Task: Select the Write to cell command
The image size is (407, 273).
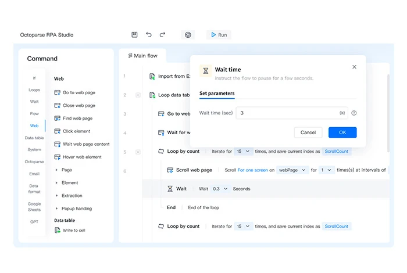Action: point(70,230)
